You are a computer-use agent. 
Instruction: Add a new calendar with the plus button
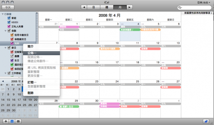click(6, 121)
